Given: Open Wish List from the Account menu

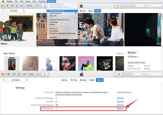Looking at the screenshot, I should (62, 28).
